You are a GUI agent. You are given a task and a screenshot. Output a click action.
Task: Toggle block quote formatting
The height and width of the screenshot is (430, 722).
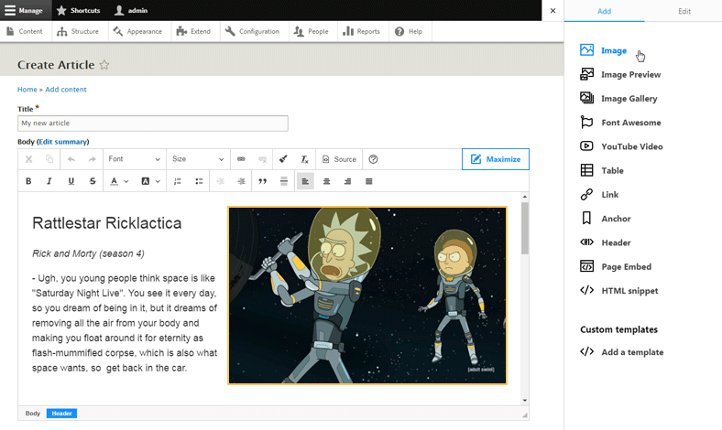[x=262, y=181]
